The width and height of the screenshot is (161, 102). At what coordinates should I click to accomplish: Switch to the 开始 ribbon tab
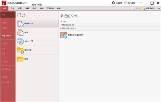point(12,8)
